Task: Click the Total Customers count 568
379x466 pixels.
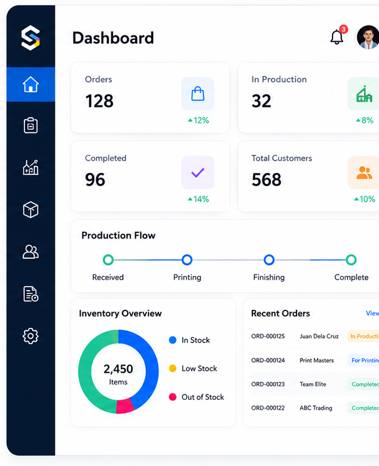Action: [266, 179]
